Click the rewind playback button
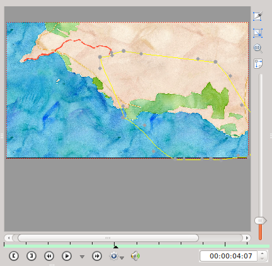The image size is (272, 266). pos(49,256)
